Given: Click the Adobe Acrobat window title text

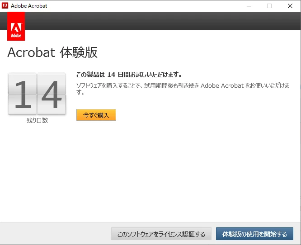Looking at the screenshot, I should tap(29, 6).
